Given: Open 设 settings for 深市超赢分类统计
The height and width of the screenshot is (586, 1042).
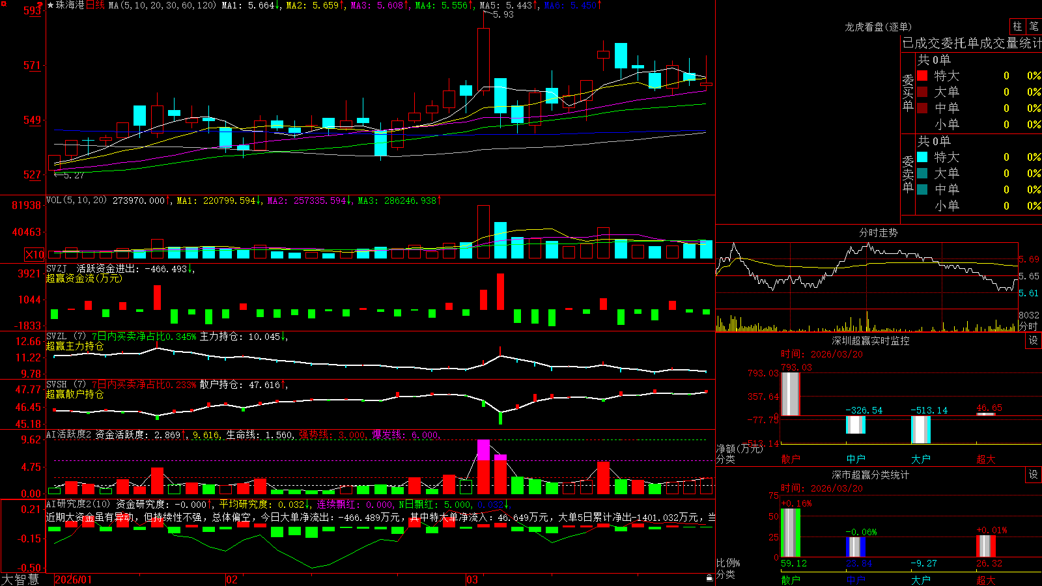Looking at the screenshot, I should 1033,475.
